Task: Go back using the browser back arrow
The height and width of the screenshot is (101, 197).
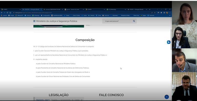Action: coord(2,13)
